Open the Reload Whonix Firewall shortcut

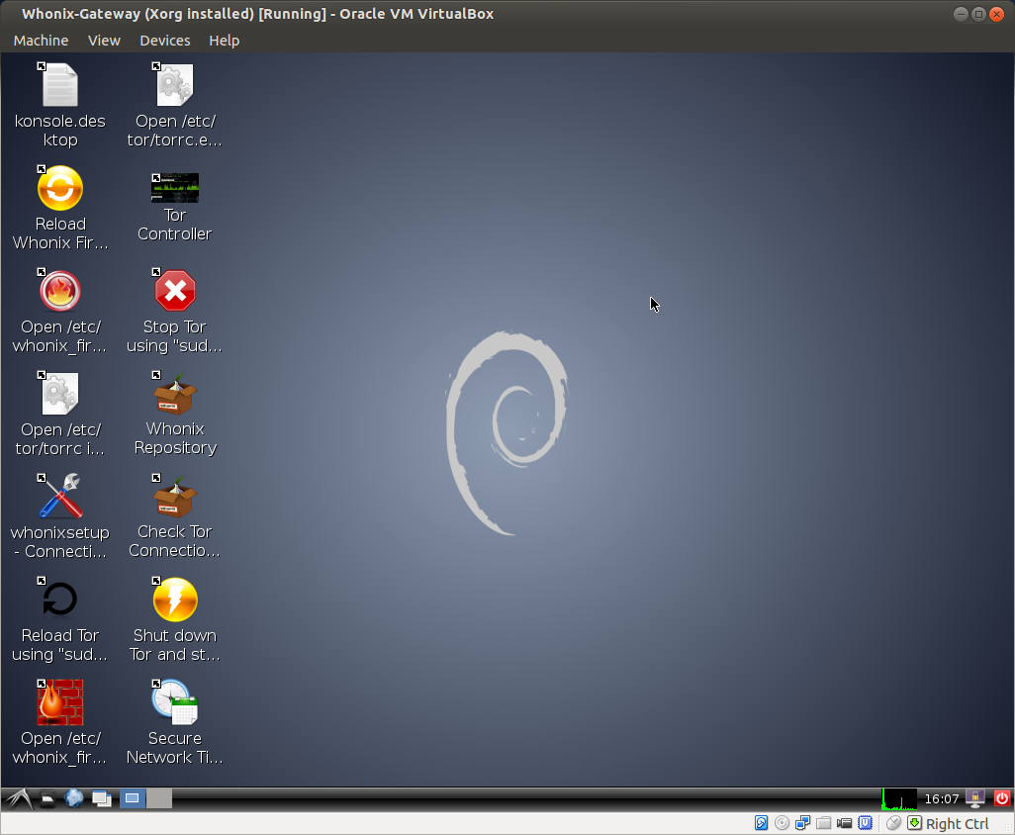60,188
